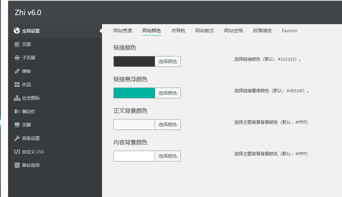
Task: Click the sitemap icon for 社交图标
Action: click(17, 98)
